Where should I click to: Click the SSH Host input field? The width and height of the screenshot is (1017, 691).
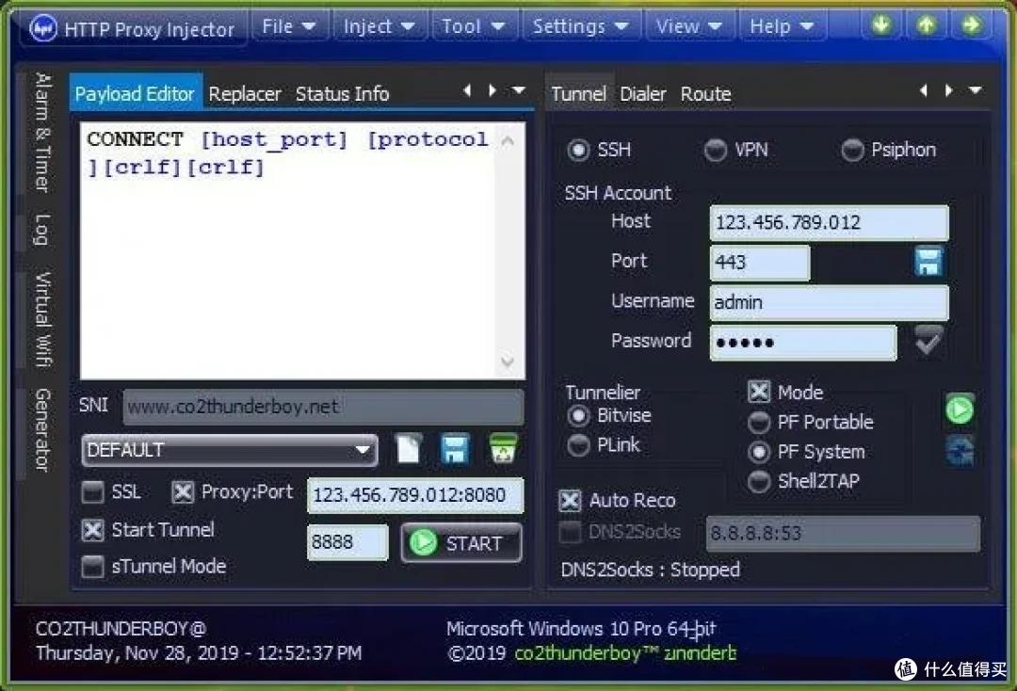click(x=829, y=222)
